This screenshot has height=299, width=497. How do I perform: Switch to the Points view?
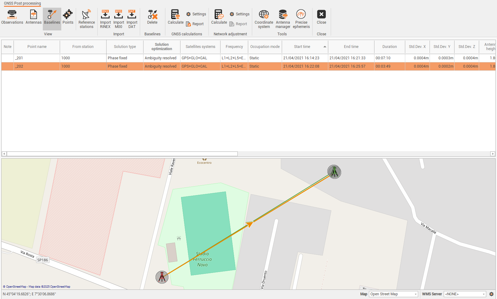[68, 17]
